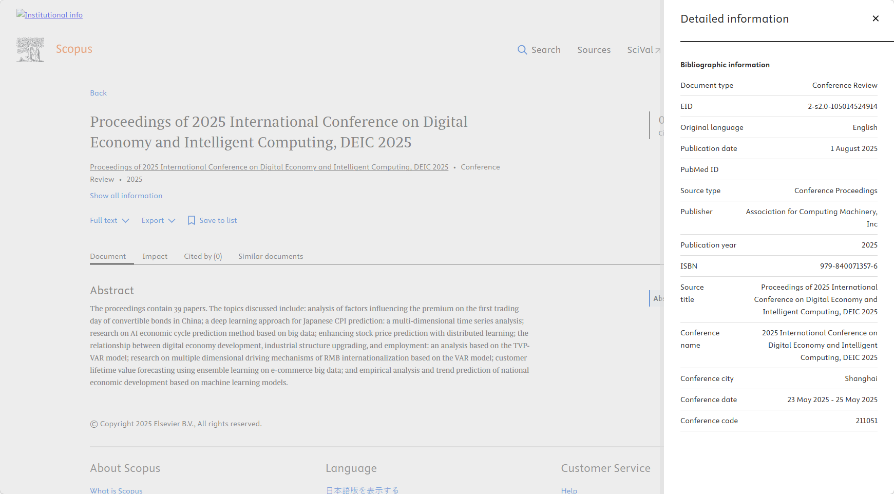Click the Institutional info image link

coord(49,15)
